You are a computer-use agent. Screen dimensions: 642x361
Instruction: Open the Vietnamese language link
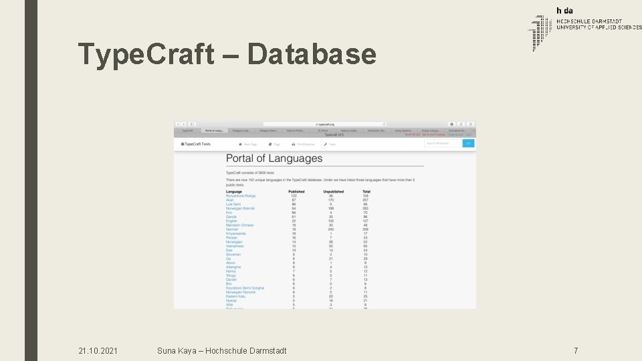click(x=235, y=246)
